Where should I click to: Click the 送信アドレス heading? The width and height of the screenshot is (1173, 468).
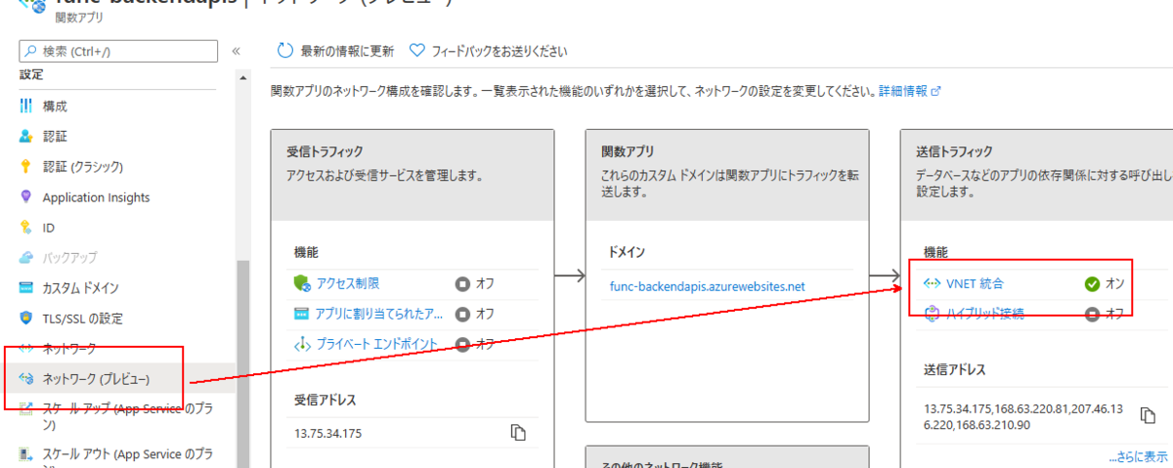point(955,370)
